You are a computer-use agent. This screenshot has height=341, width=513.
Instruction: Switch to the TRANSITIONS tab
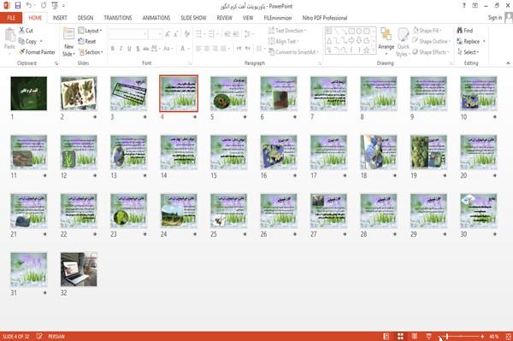tap(118, 18)
